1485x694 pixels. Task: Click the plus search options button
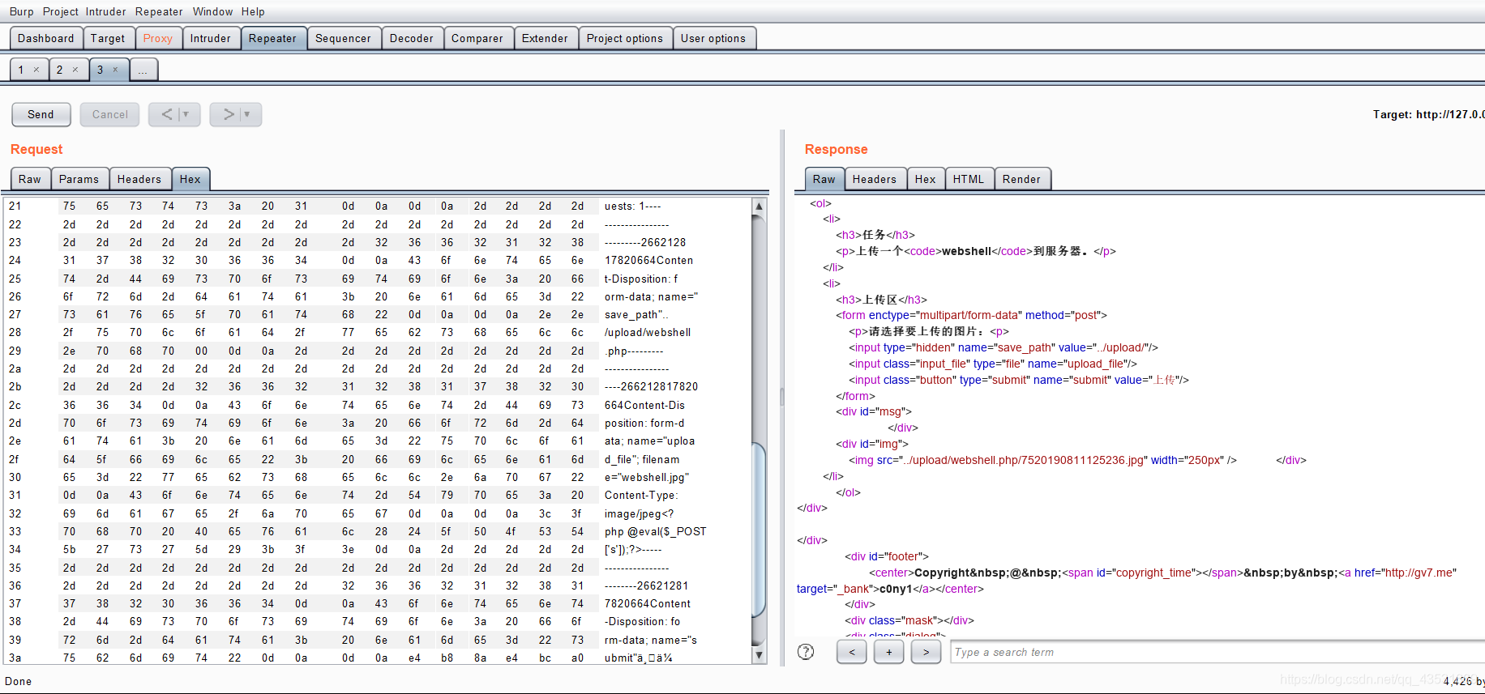point(889,652)
